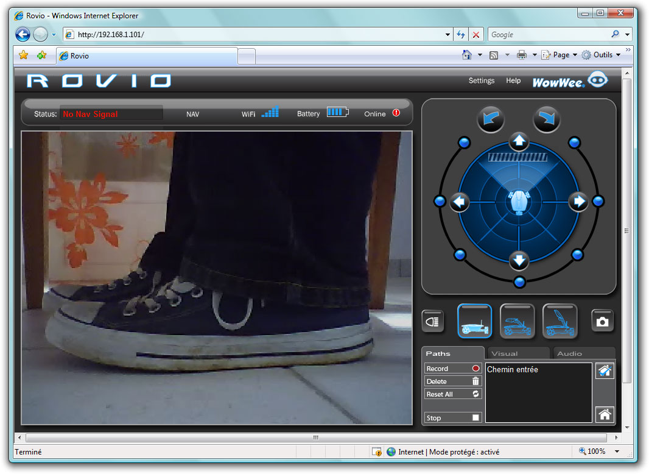This screenshot has width=649, height=474.
Task: Open the Rovio Settings page
Action: click(x=482, y=80)
